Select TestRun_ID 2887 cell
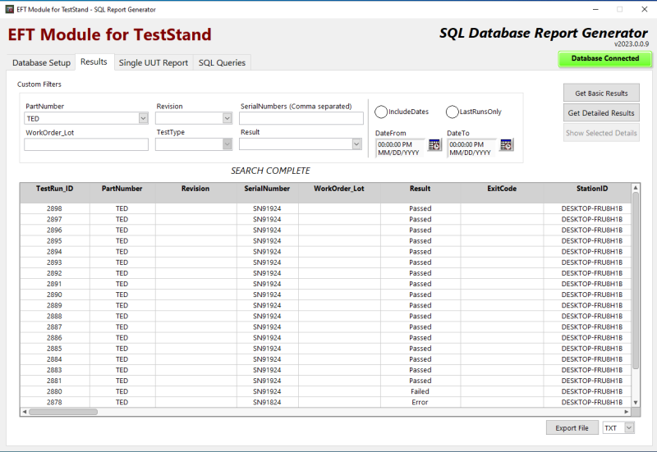The width and height of the screenshot is (657, 452). pos(54,326)
